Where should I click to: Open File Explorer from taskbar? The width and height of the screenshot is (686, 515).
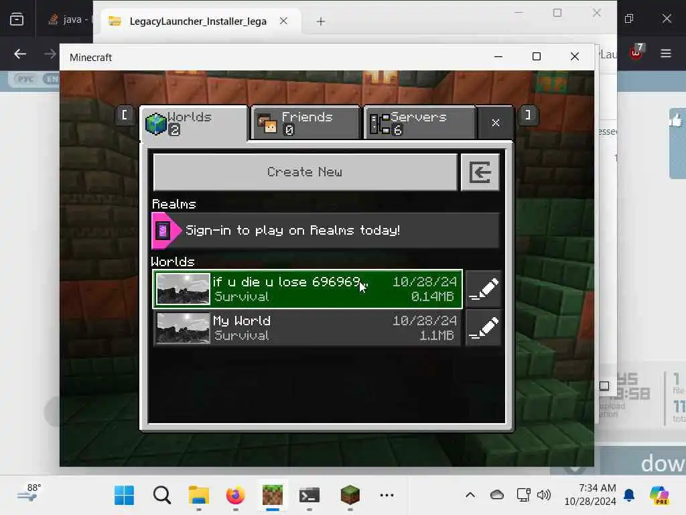point(199,496)
